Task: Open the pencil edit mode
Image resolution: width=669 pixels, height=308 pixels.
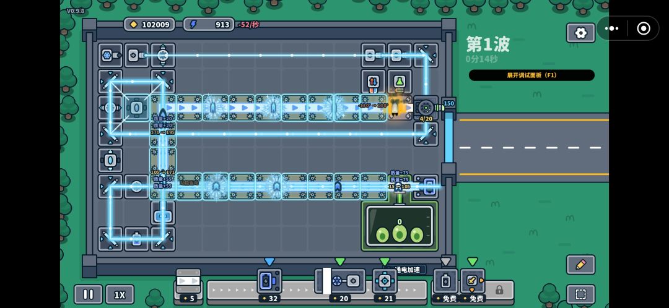Action: point(580,265)
